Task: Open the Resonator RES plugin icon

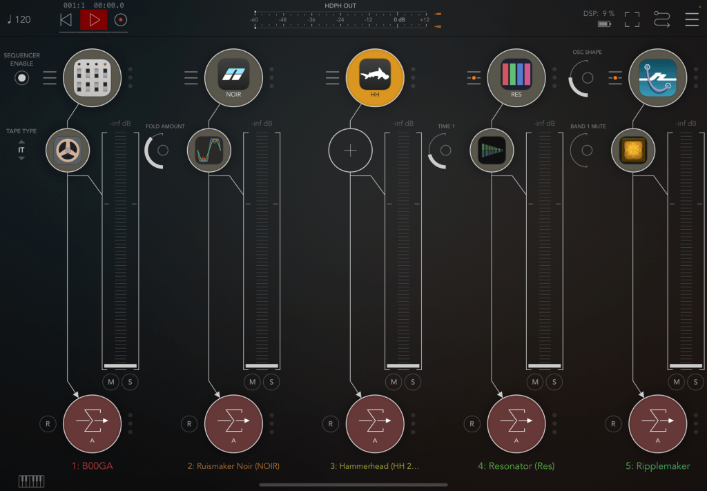Action: (516, 77)
